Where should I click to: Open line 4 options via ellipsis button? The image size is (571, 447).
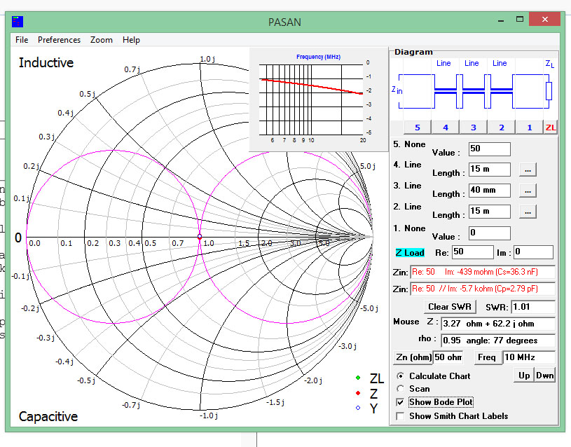(x=528, y=170)
